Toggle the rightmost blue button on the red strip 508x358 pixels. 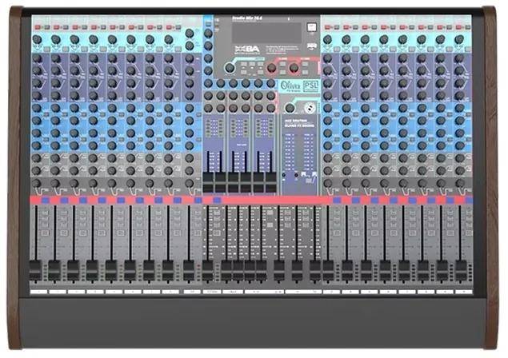tap(469, 201)
